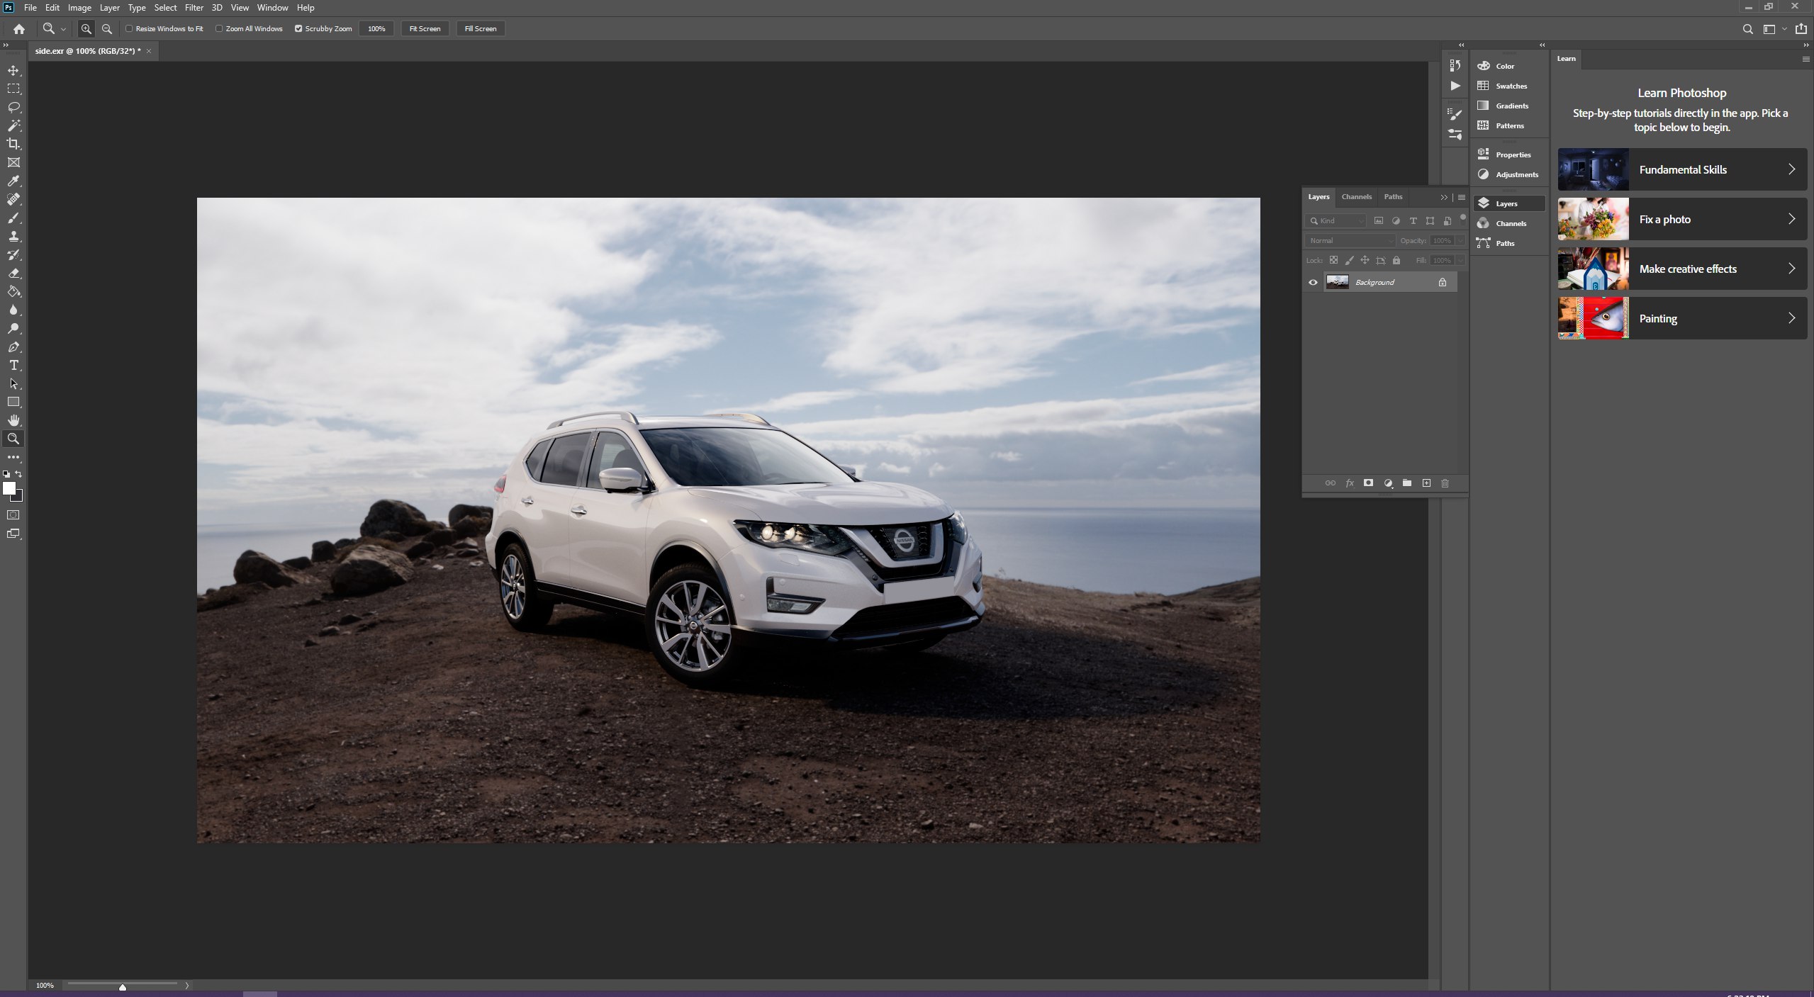Image resolution: width=1814 pixels, height=997 pixels.
Task: Select the Lasso tool
Action: tap(13, 108)
